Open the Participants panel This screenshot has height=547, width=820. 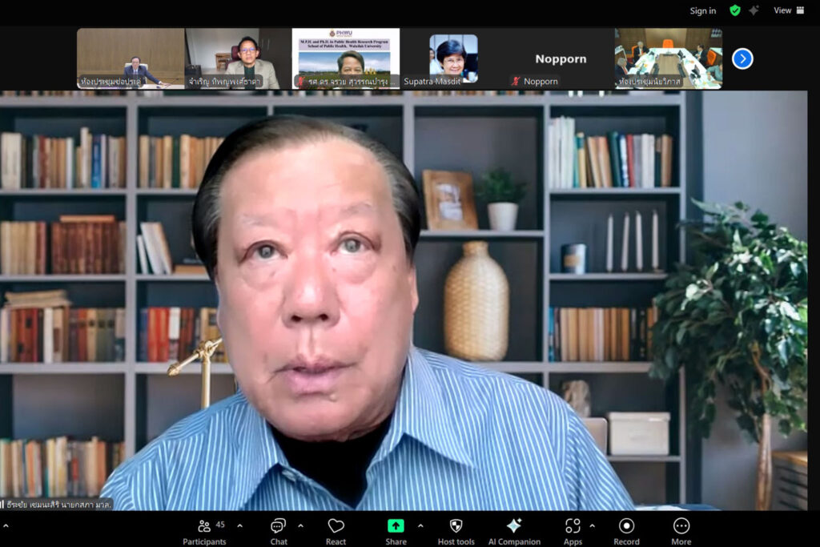pyautogui.click(x=204, y=531)
